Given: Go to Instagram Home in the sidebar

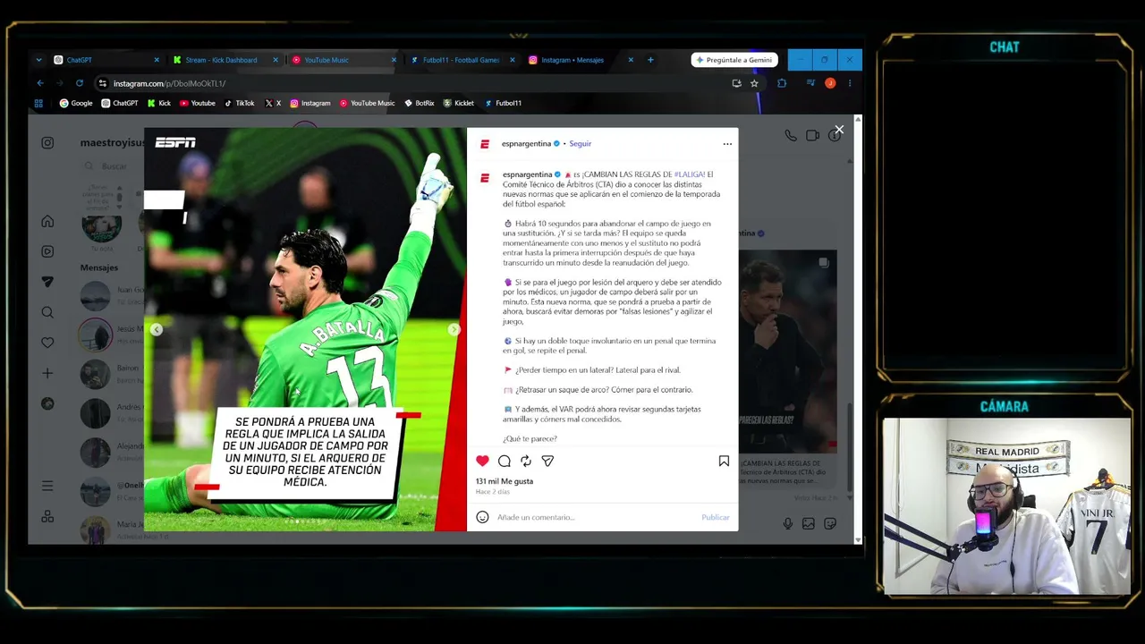Looking at the screenshot, I should (47, 222).
